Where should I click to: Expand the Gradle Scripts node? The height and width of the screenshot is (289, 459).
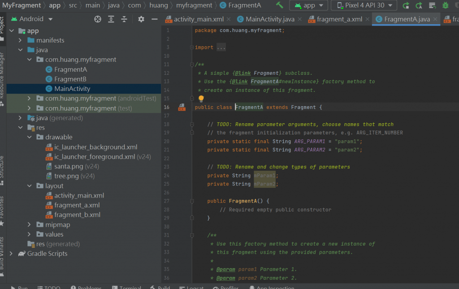[x=11, y=254]
